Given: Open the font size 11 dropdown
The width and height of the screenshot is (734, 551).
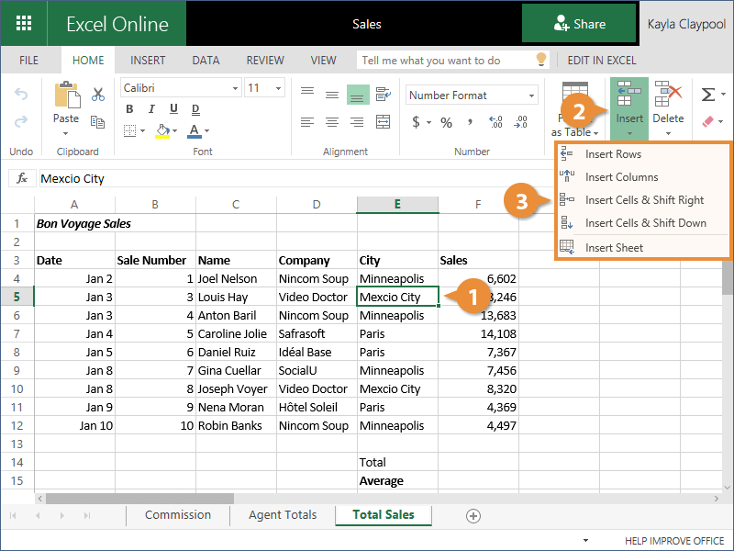Looking at the screenshot, I should pyautogui.click(x=279, y=88).
